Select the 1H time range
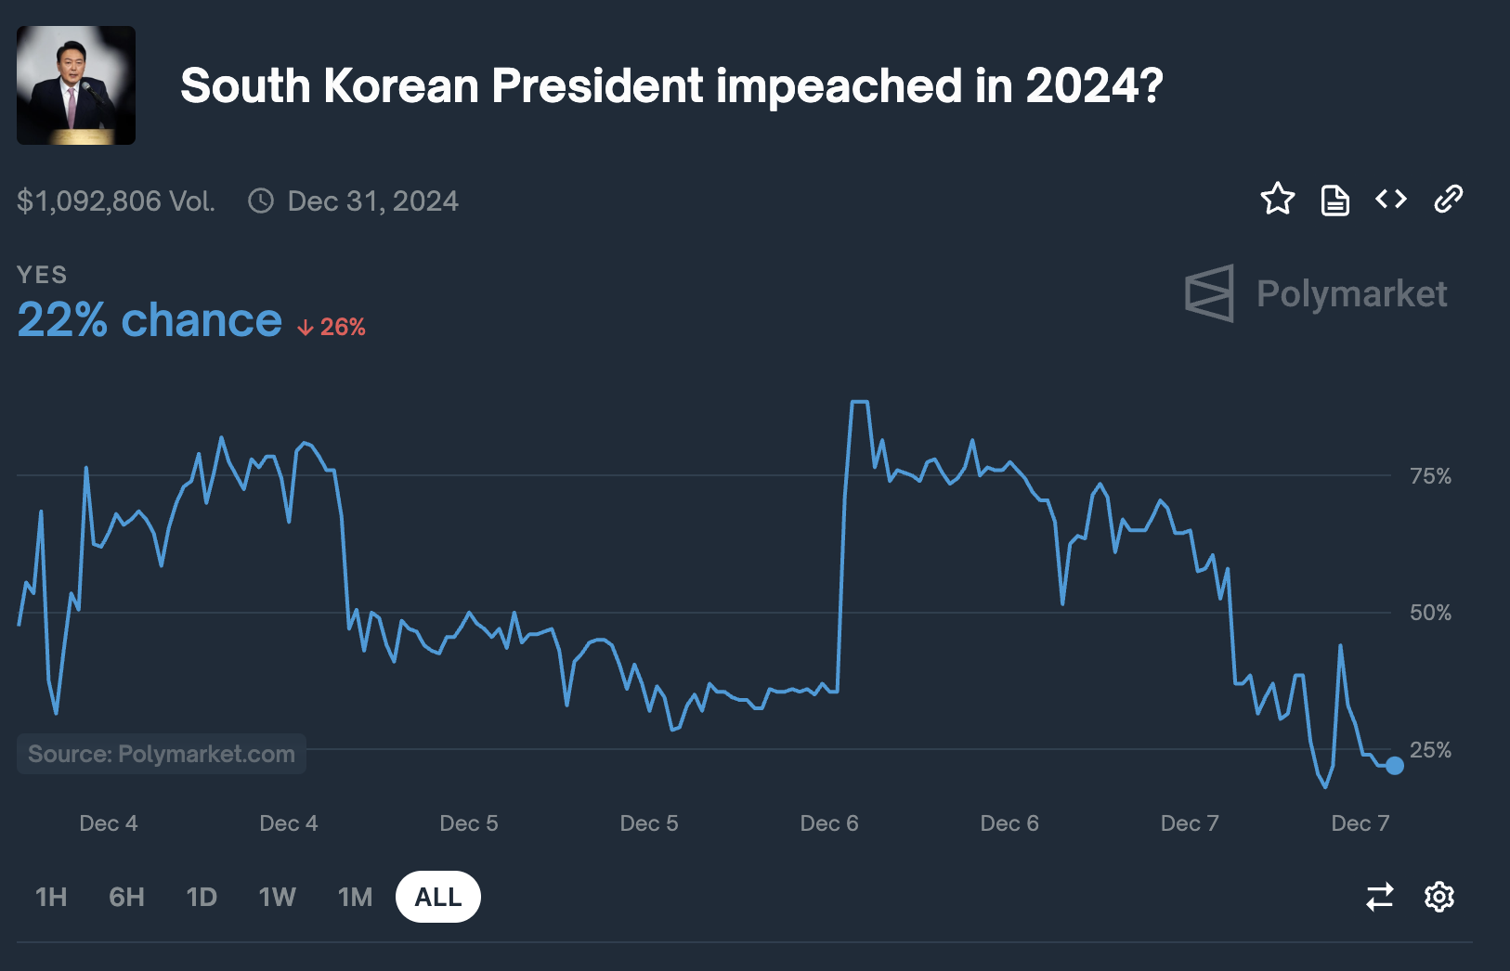 click(x=51, y=897)
